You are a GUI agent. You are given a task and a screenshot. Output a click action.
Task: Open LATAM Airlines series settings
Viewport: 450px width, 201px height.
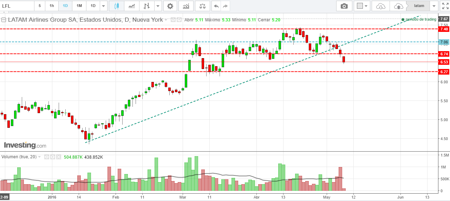(x=178, y=20)
